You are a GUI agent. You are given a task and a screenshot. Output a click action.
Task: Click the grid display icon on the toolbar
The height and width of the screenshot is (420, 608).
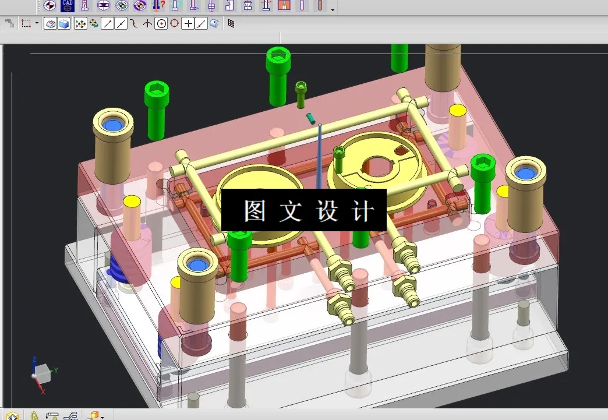coord(231,23)
